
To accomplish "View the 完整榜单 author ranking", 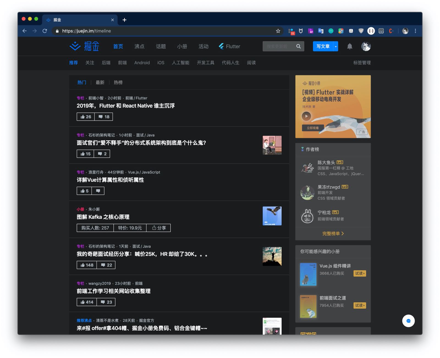I will 333,233.
